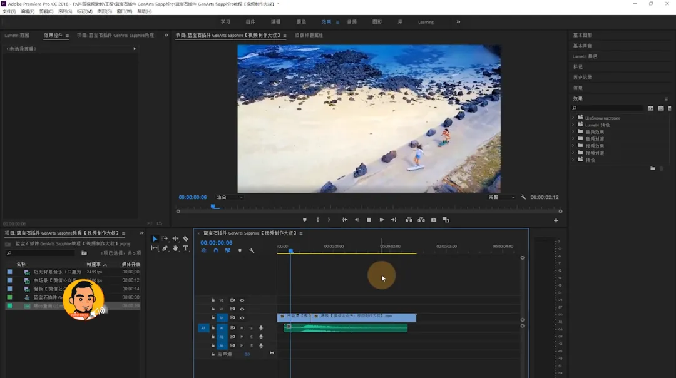Image resolution: width=676 pixels, height=378 pixels.
Task: Toggle visibility eye of track V1
Action: 242,318
